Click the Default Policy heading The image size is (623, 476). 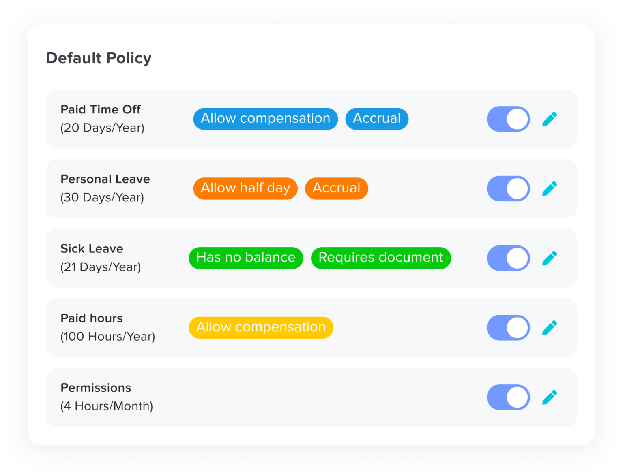click(99, 58)
